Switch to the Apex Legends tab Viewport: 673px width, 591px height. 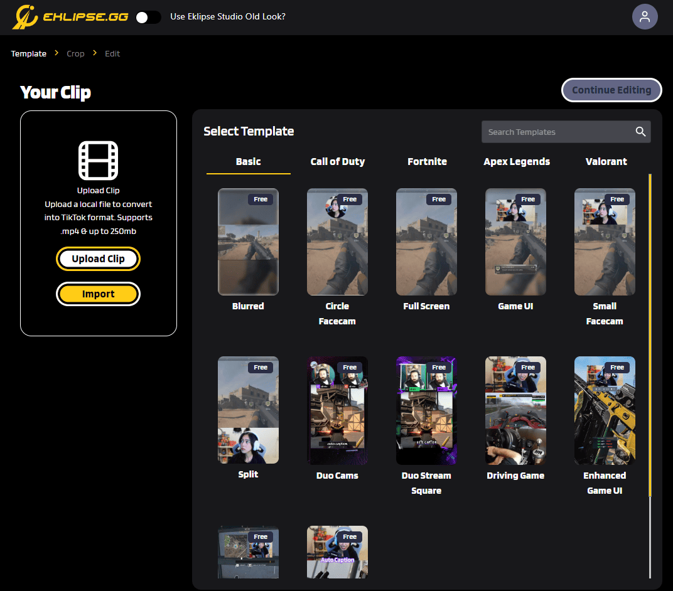click(x=516, y=162)
